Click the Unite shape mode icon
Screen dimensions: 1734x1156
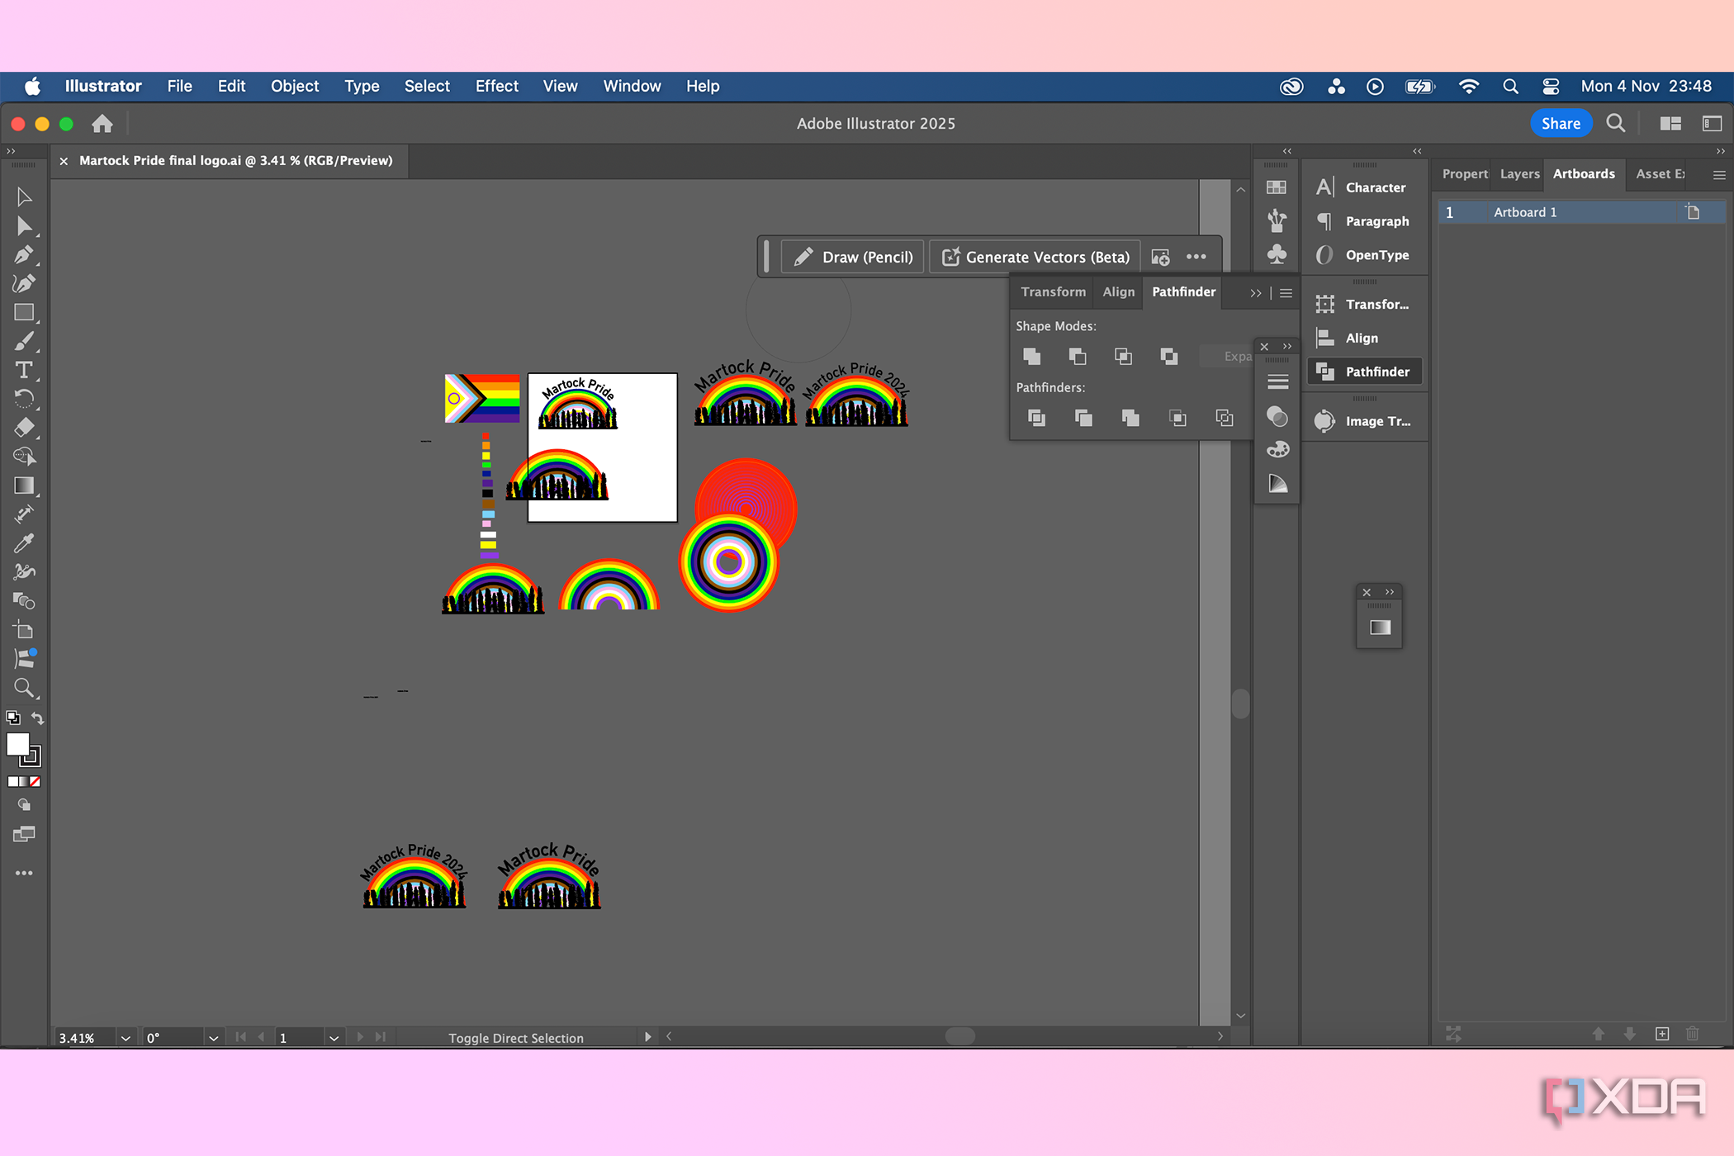point(1032,356)
